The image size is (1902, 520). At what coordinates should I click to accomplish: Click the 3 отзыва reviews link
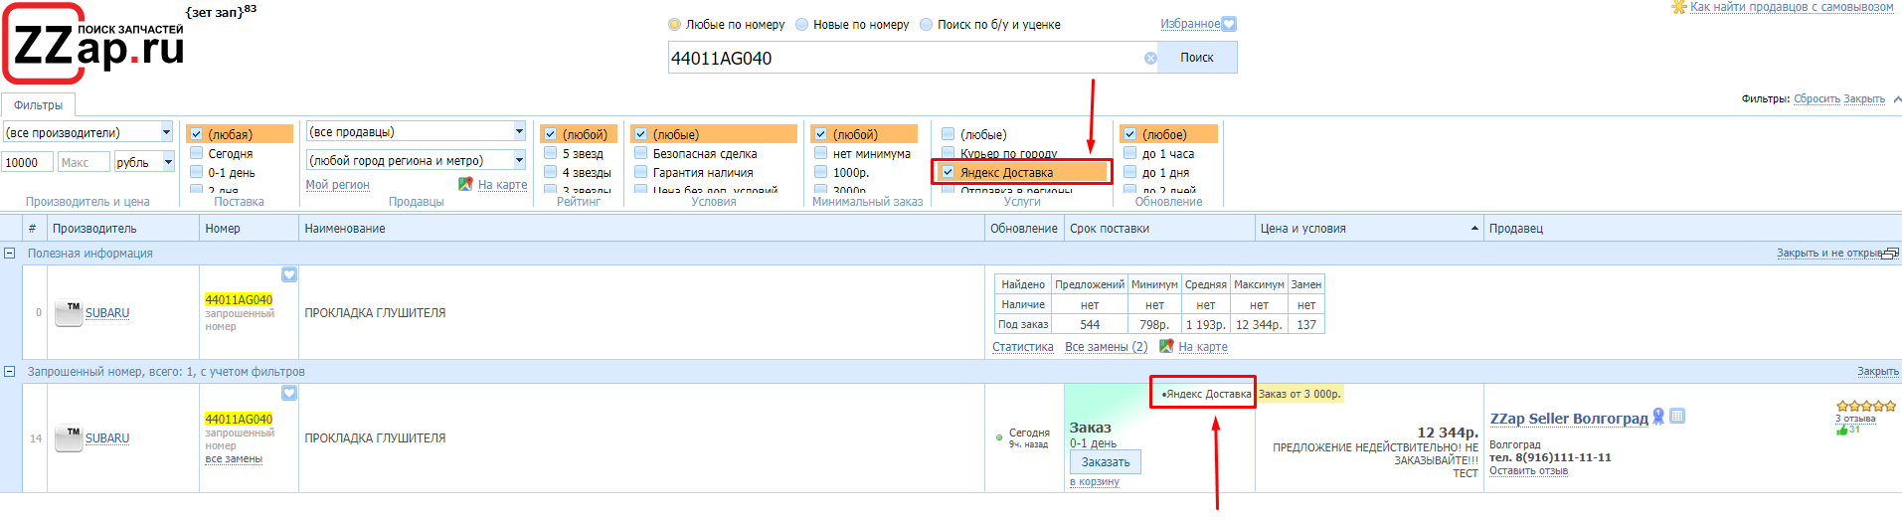pos(1855,419)
